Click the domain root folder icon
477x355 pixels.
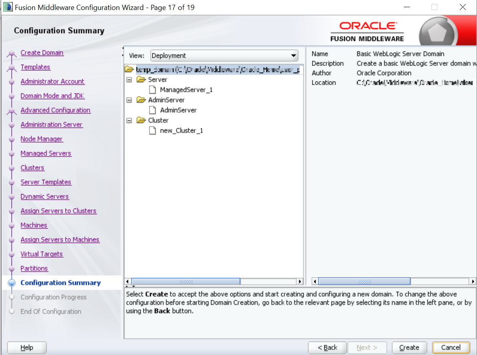[x=129, y=69]
